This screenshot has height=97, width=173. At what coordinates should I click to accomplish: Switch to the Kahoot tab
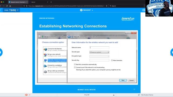pyautogui.click(x=39, y=2)
